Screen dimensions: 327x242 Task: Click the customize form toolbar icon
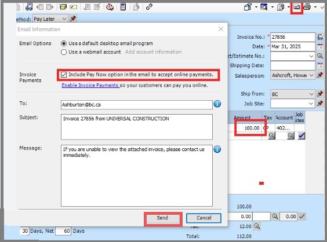tap(248, 7)
